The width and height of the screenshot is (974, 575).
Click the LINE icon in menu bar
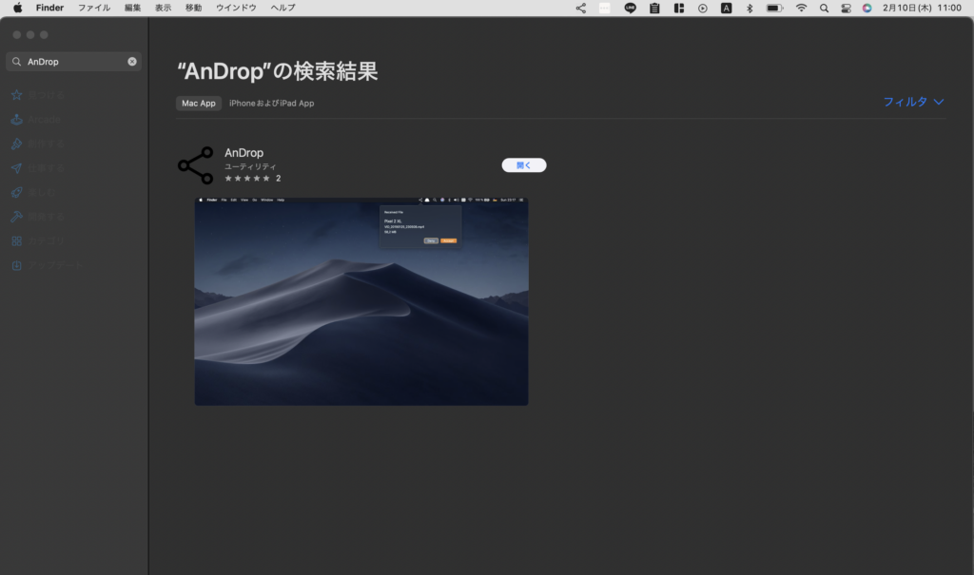click(630, 8)
